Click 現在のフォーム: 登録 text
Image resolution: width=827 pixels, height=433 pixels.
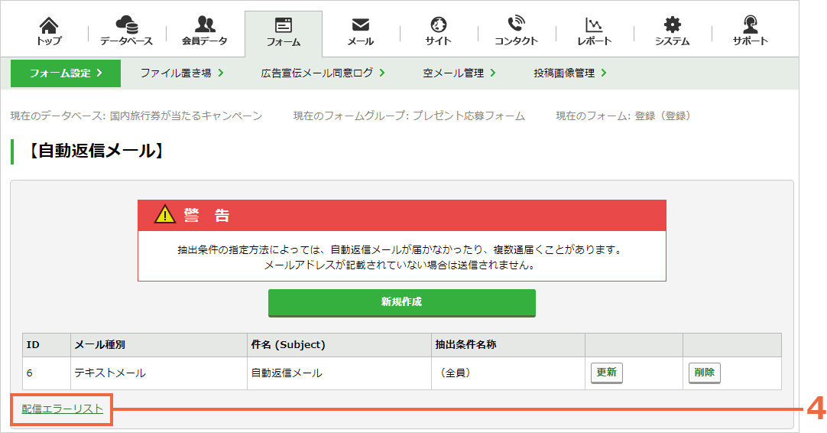pyautogui.click(x=624, y=116)
